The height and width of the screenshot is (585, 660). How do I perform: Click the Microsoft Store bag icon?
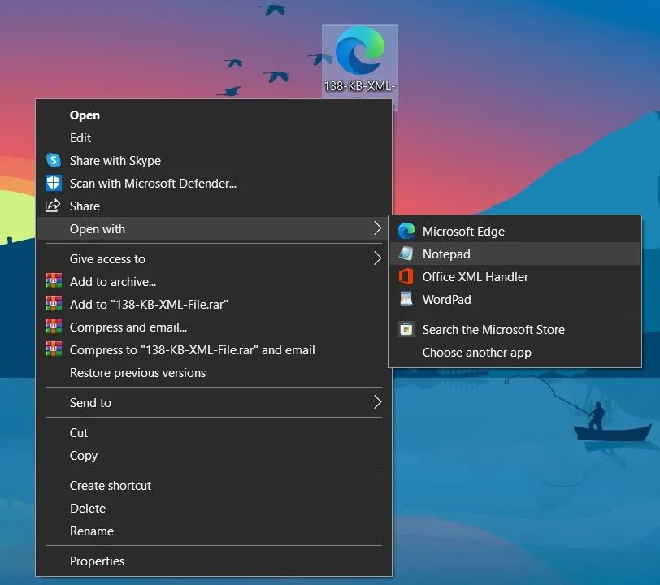(x=406, y=329)
